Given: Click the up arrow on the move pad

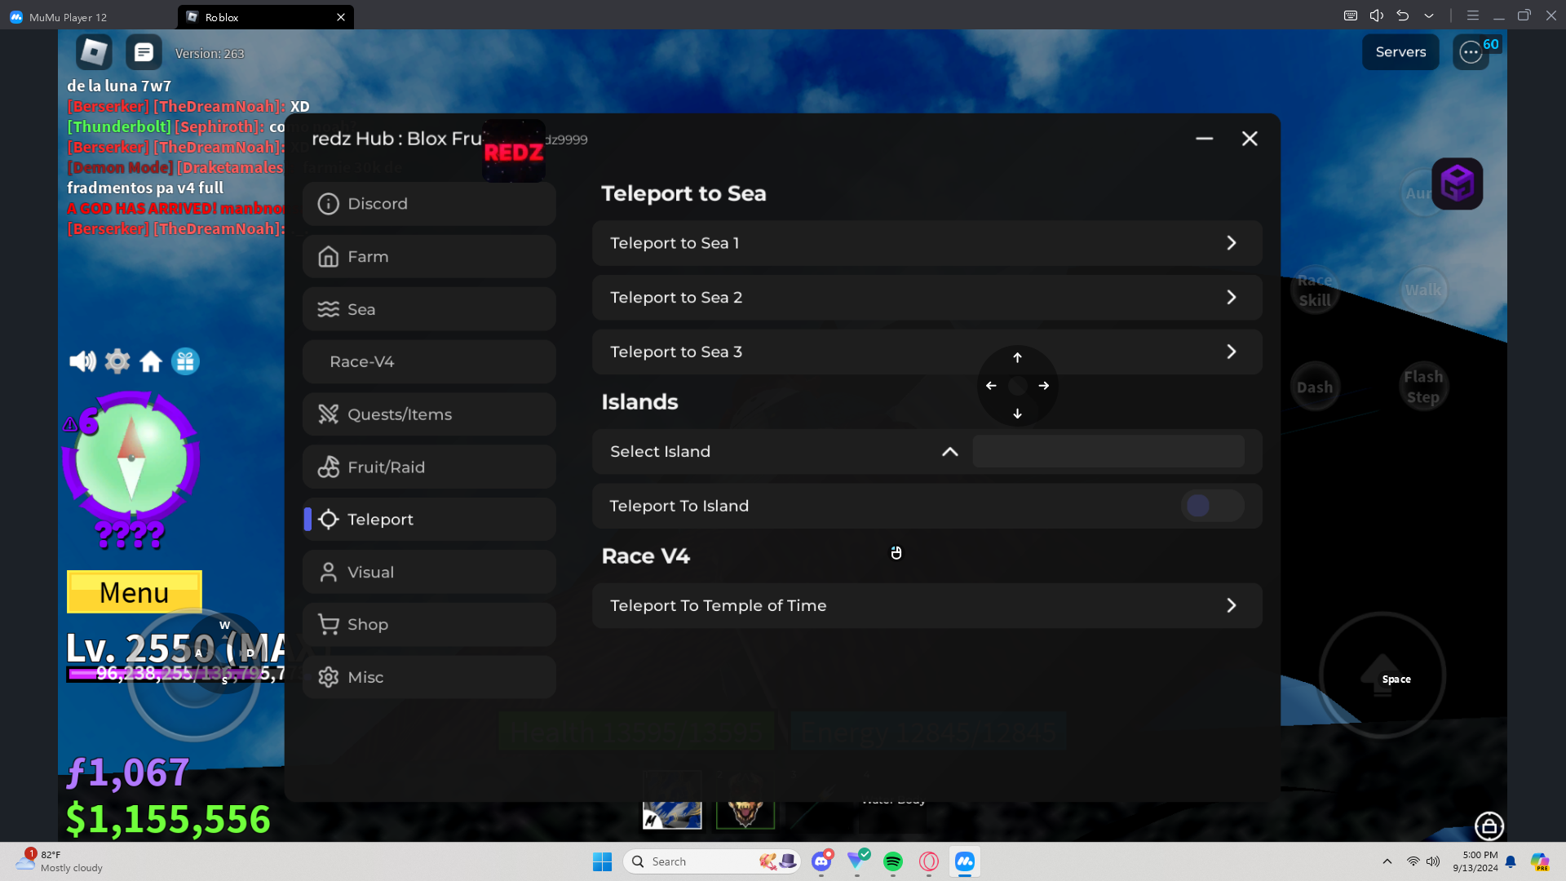Looking at the screenshot, I should point(1017,358).
